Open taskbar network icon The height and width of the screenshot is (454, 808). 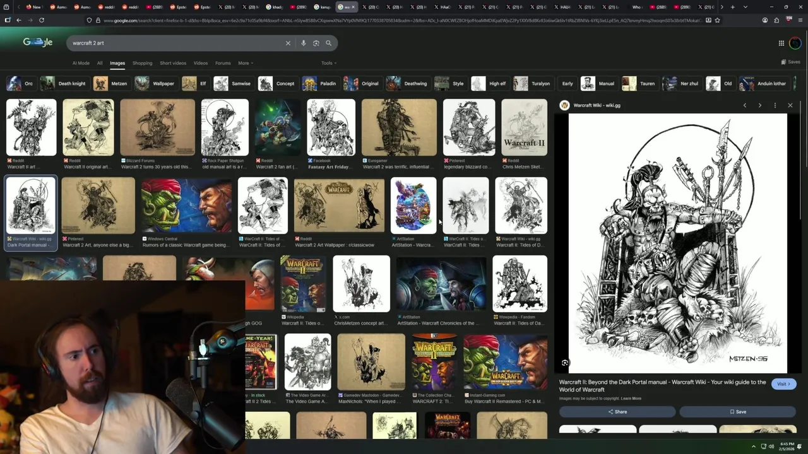(x=763, y=446)
